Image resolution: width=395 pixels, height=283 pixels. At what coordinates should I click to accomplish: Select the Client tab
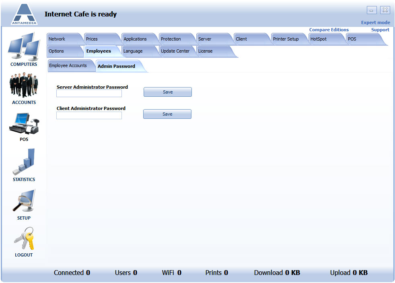pos(252,39)
